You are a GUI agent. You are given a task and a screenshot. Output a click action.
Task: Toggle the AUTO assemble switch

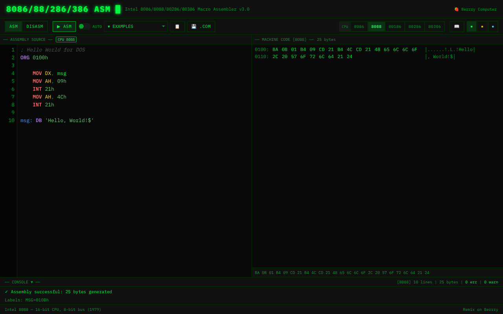point(84,26)
